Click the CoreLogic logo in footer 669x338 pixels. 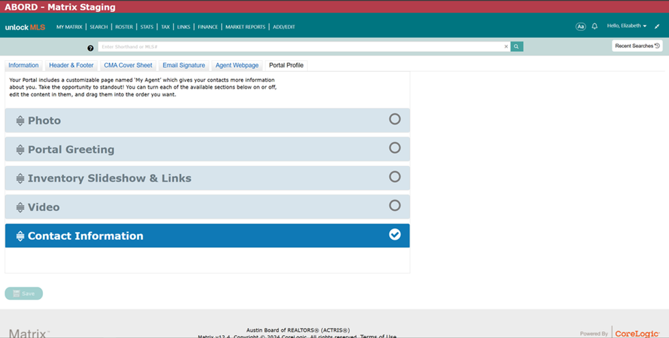click(x=637, y=334)
